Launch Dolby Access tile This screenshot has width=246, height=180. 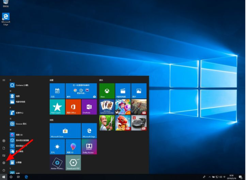(89, 147)
